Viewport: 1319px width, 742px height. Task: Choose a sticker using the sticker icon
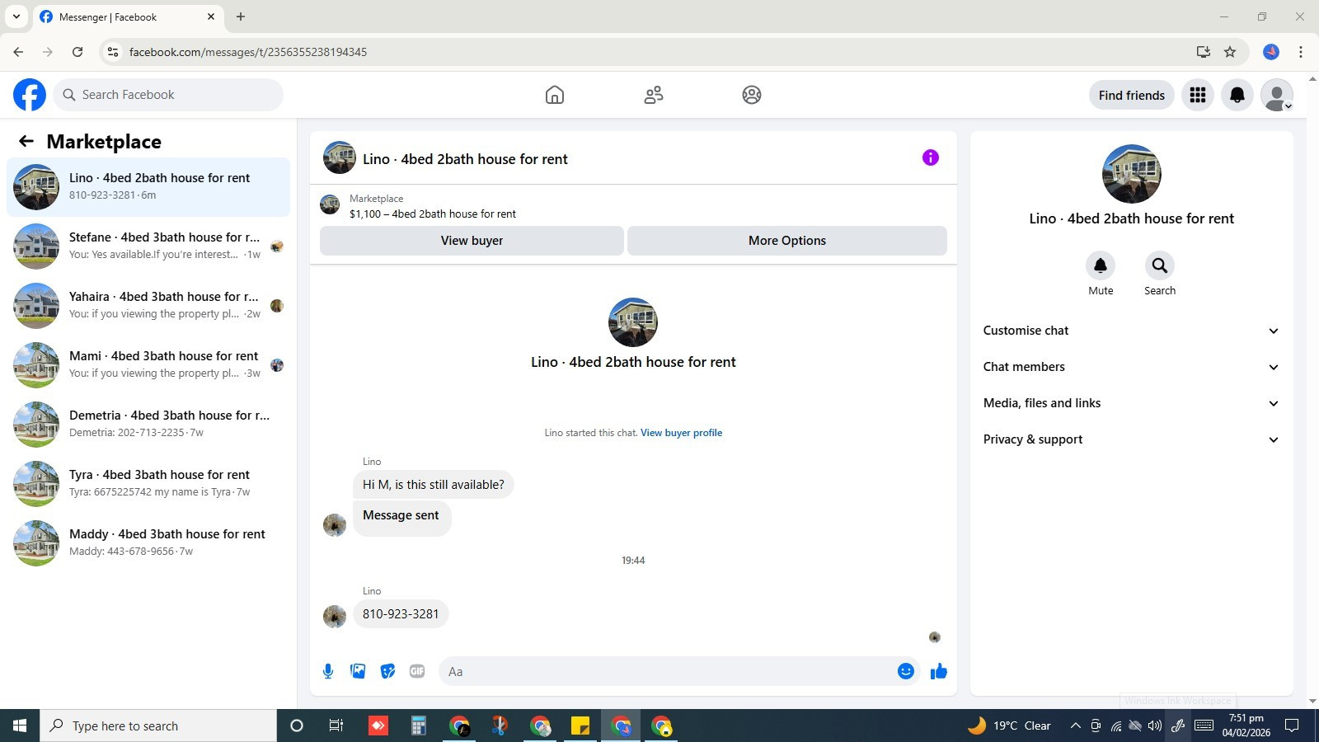387,671
